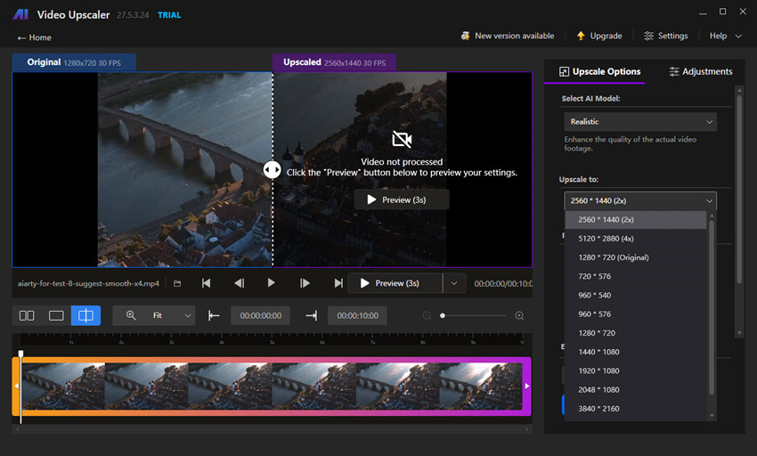
Task: Step back one frame
Action: pos(239,283)
